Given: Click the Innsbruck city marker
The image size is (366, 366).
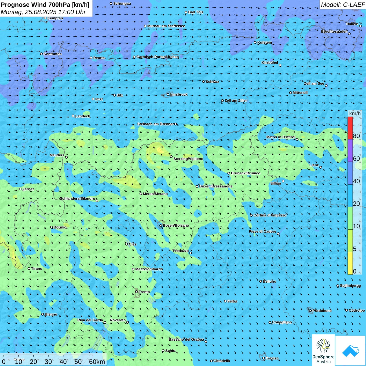Looking at the screenshot, I should pos(168,94).
